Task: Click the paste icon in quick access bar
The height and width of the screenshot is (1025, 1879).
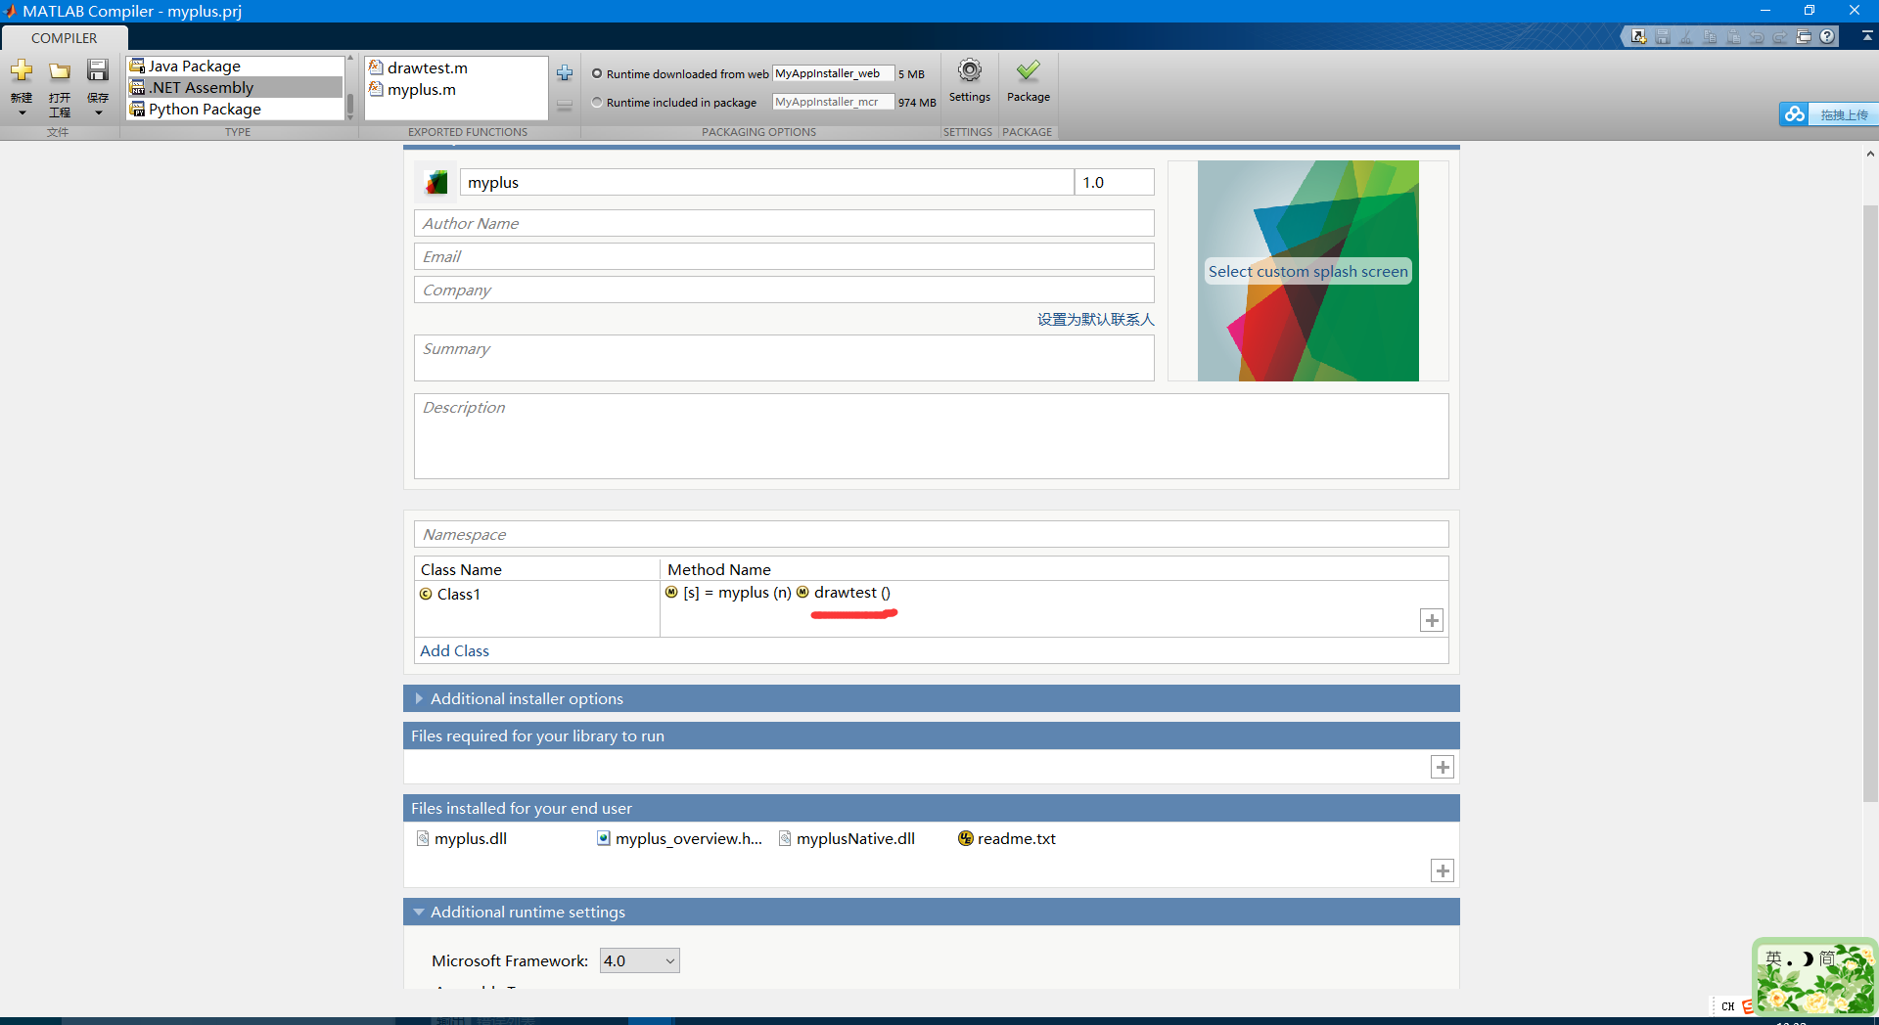Action: (x=1733, y=37)
